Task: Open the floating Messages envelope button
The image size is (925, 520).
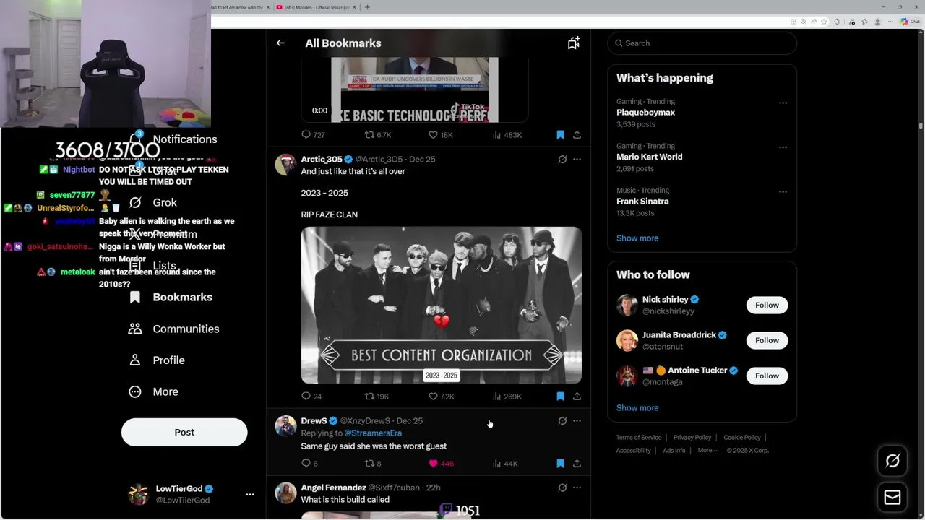Action: click(892, 497)
